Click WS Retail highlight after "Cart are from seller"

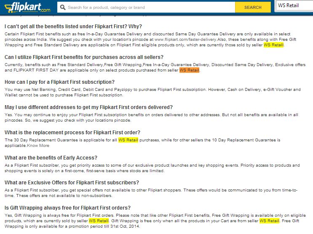click(x=269, y=221)
